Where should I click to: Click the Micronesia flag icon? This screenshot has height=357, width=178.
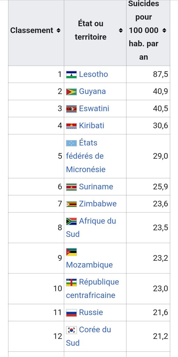tap(71, 143)
